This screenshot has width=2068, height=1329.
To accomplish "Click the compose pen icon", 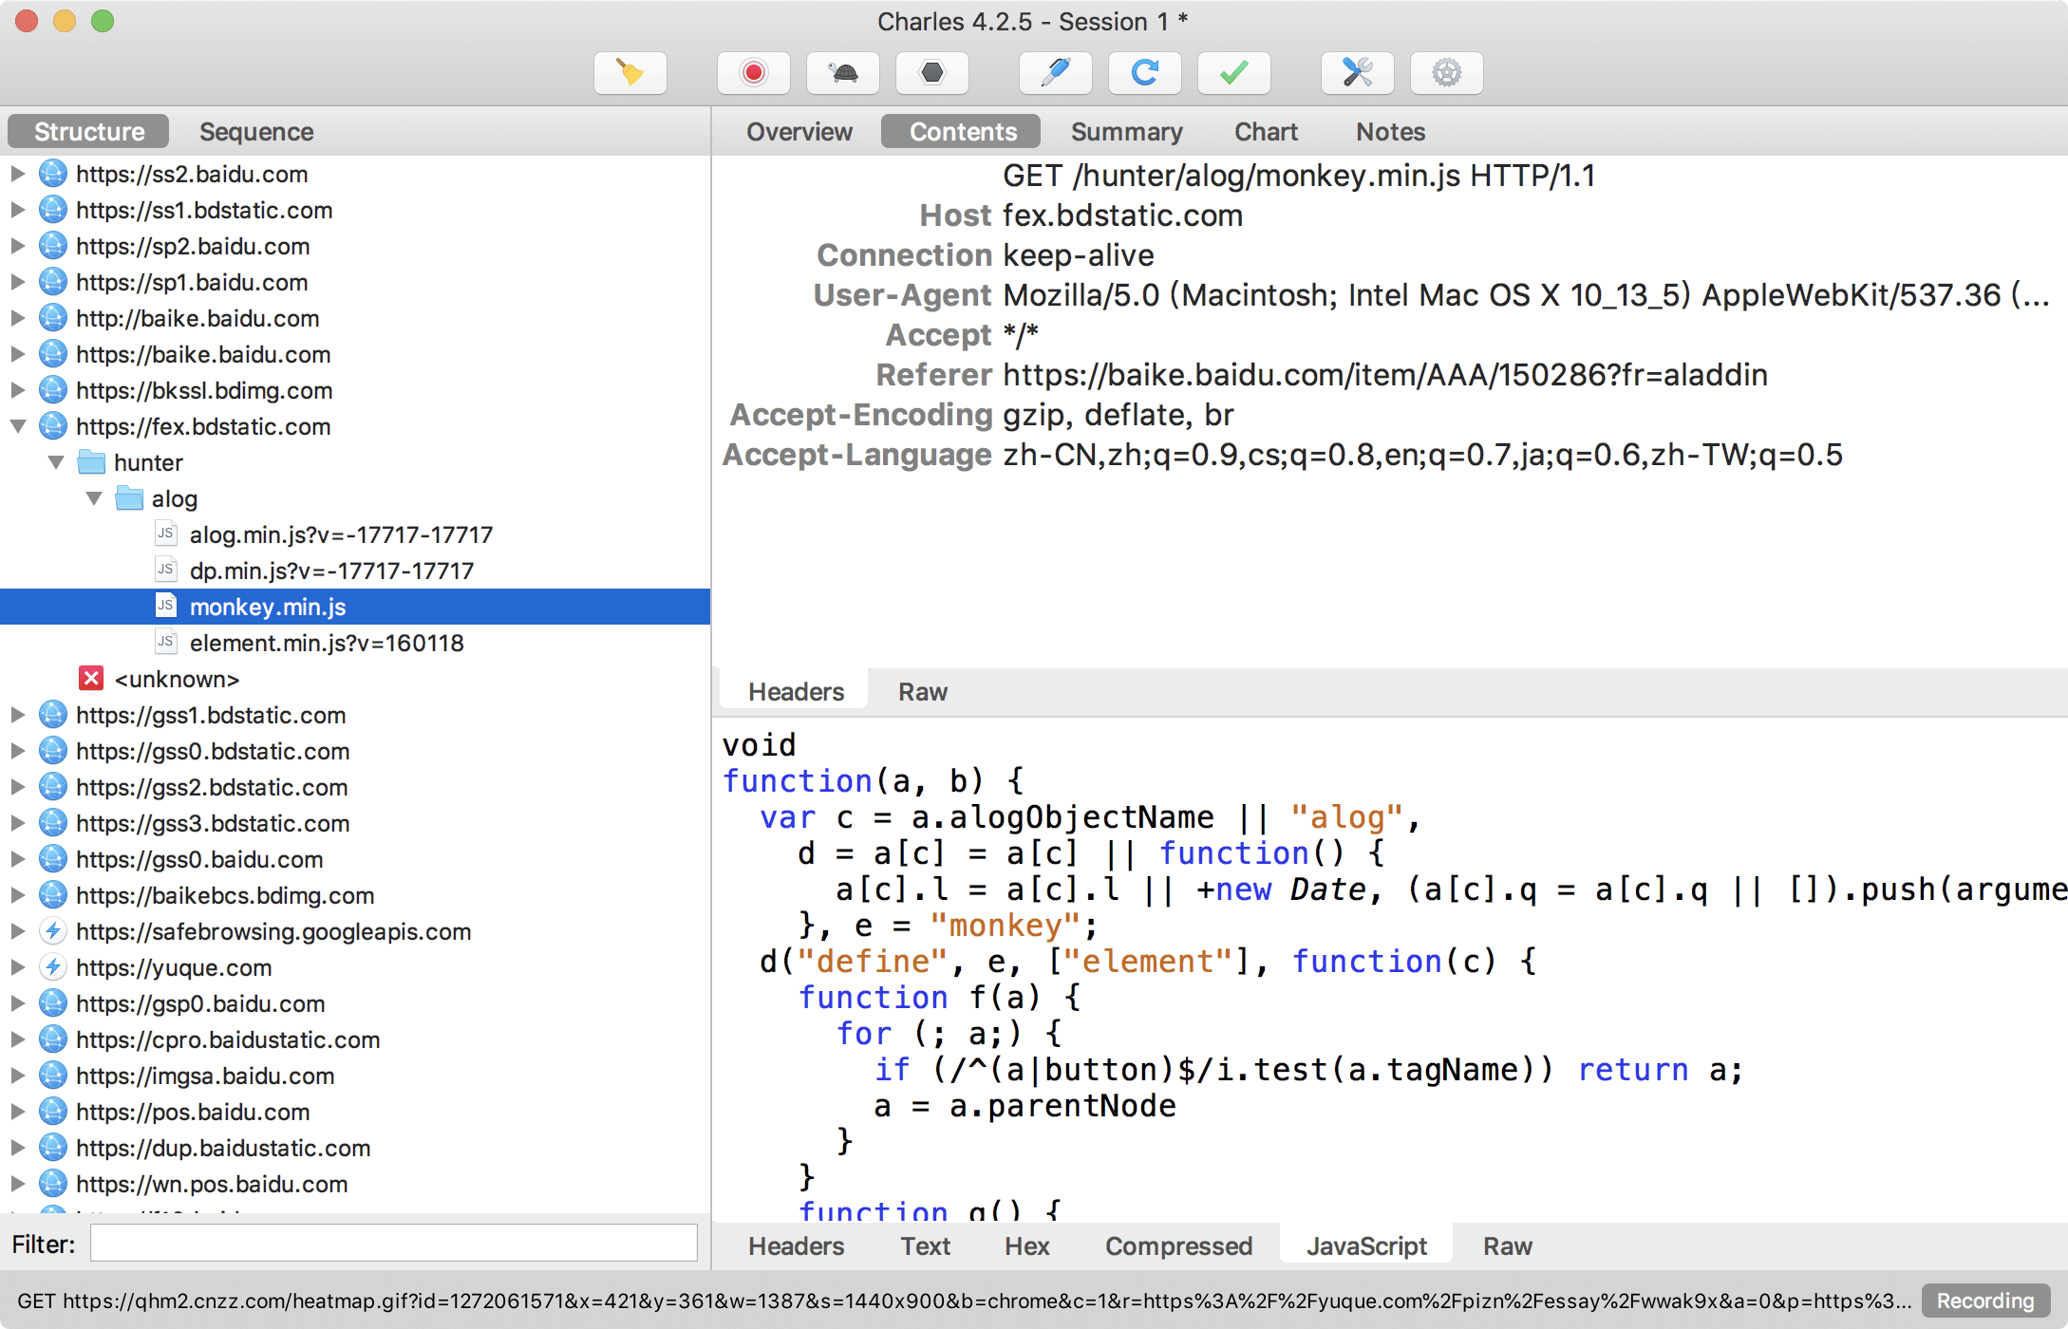I will pyautogui.click(x=1055, y=73).
